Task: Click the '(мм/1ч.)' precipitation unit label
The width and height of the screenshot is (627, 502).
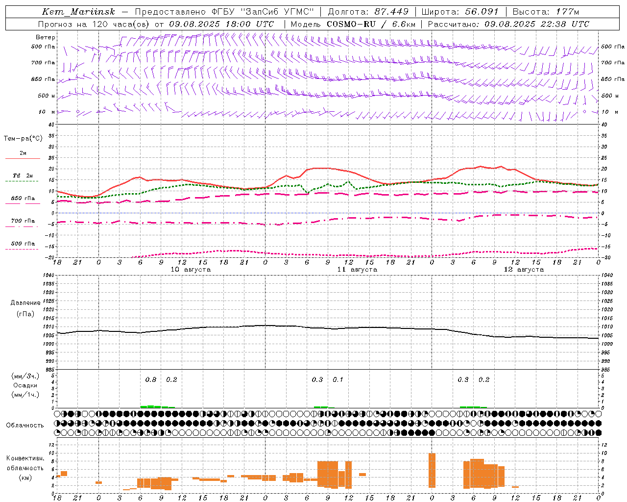Action: (x=25, y=395)
